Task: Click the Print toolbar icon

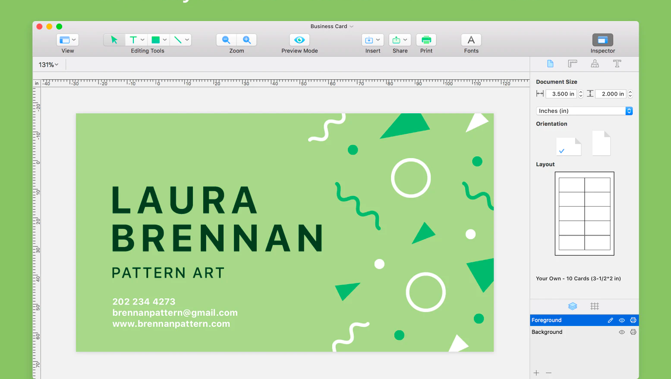Action: pyautogui.click(x=426, y=40)
